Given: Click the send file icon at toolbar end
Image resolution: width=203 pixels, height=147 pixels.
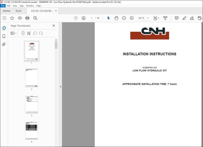Looking at the screenshot, I should (200, 18).
